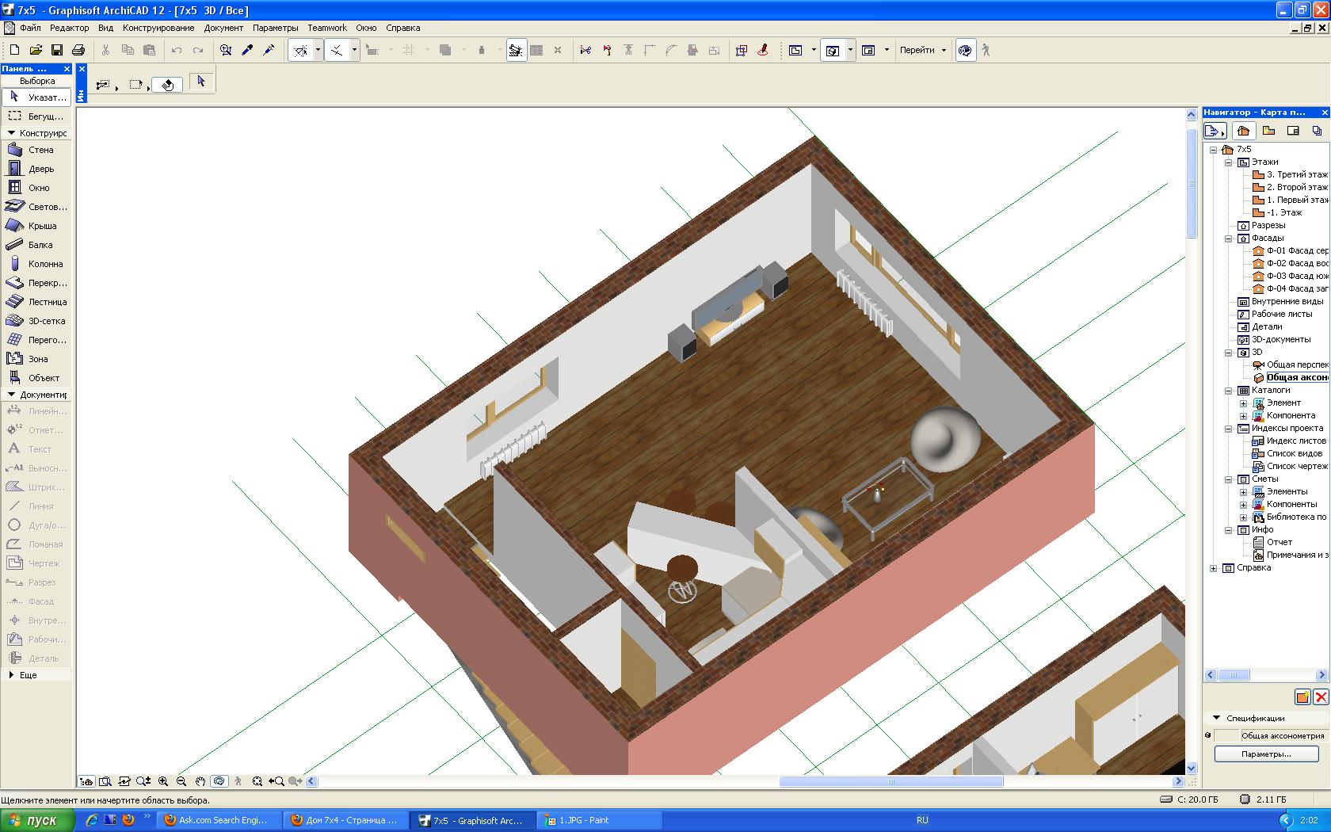Collapse the Этажи tree node

tap(1229, 162)
